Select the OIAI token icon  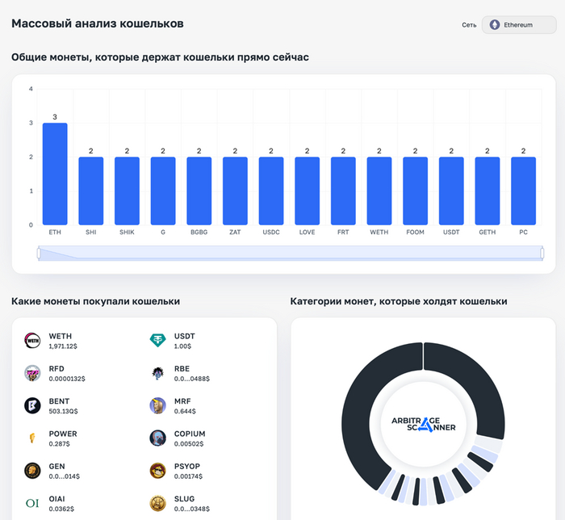point(32,503)
